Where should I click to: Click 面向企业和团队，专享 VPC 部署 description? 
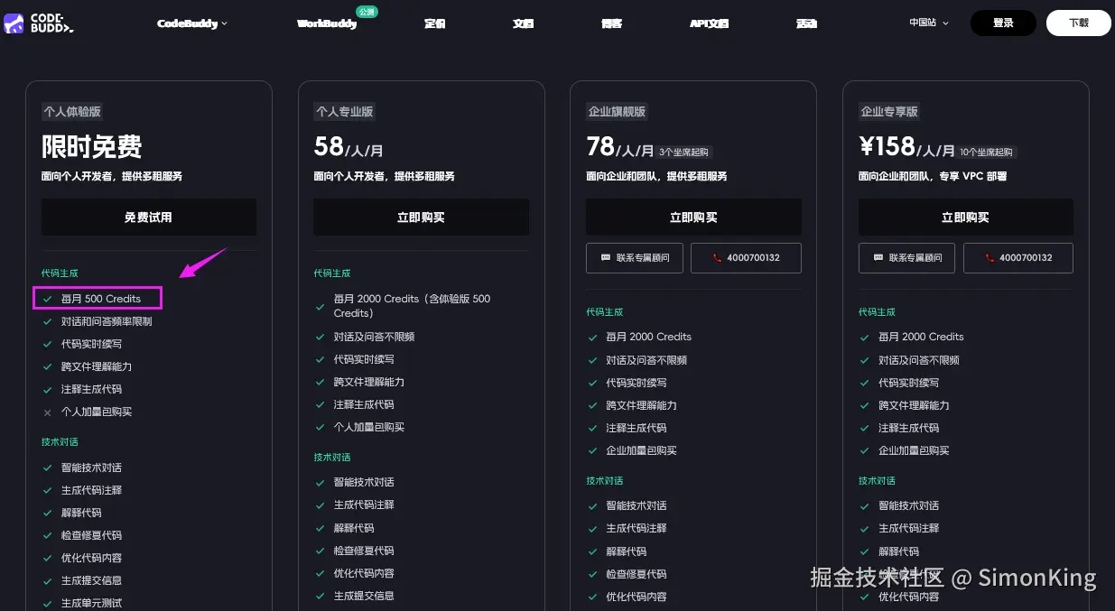pos(933,177)
